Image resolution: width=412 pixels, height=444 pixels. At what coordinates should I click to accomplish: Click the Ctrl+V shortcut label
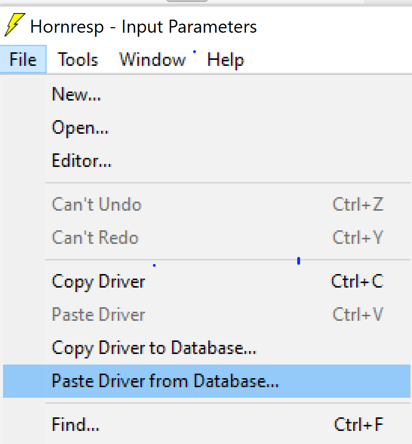pos(358,314)
